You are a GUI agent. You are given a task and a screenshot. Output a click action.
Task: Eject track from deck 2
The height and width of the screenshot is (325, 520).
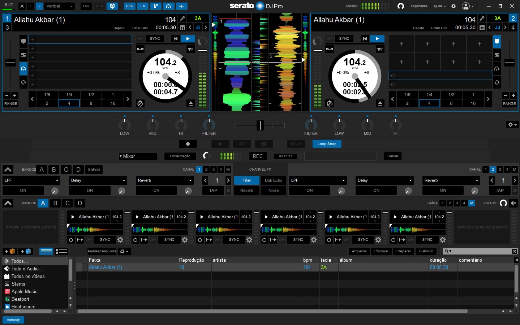pyautogui.click(x=380, y=104)
